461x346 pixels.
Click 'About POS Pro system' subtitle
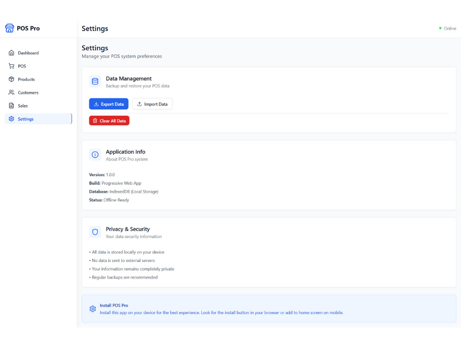[127, 159]
